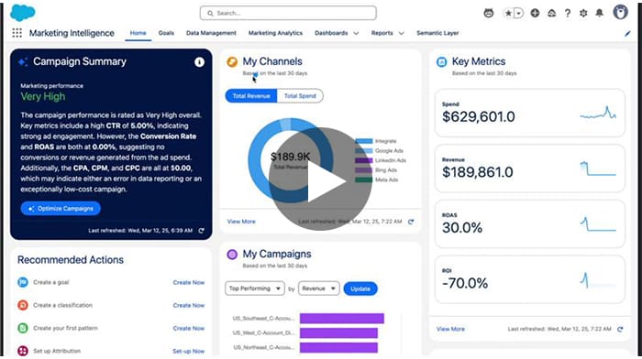Screen dimensions: 642x359
Task: Click the Google Ads legend swatch
Action: [363, 151]
